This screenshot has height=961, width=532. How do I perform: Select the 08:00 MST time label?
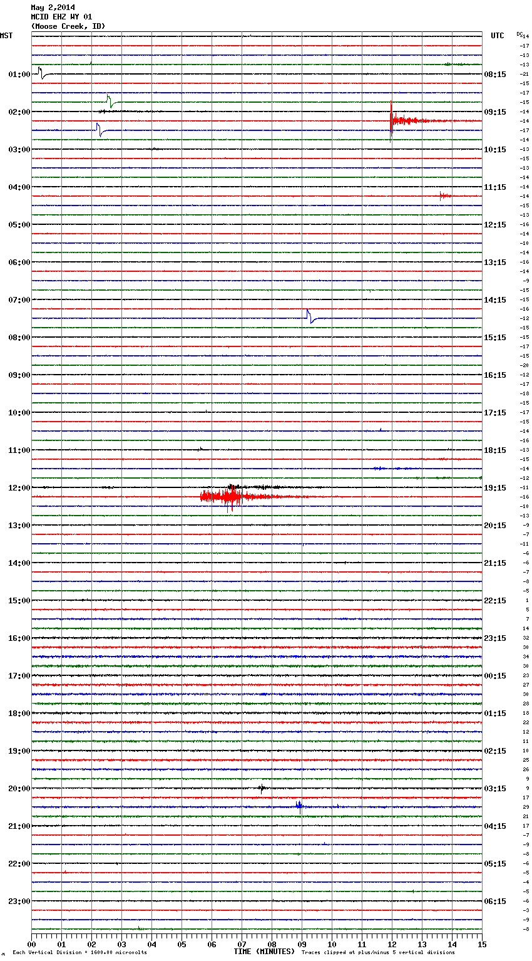pyautogui.click(x=19, y=337)
